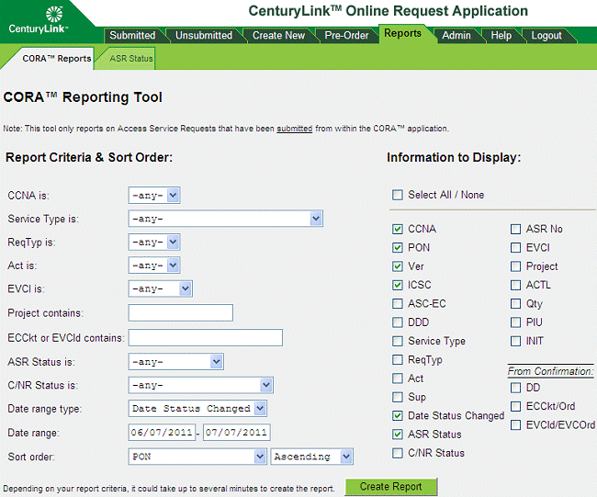Open the ReqTyp is dropdown
This screenshot has height=497, width=597.
pyautogui.click(x=154, y=243)
